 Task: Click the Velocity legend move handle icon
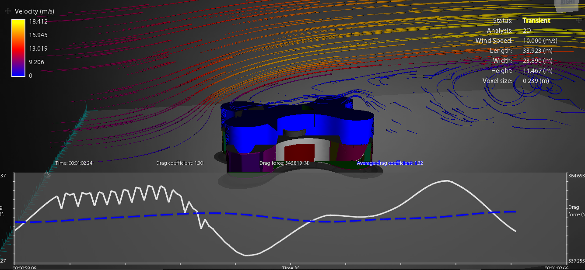[x=8, y=11]
